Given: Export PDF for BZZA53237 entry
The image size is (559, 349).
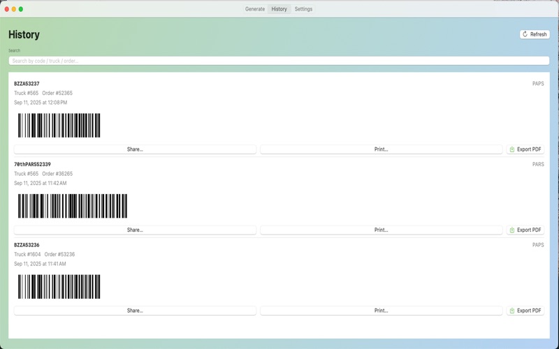Looking at the screenshot, I should (x=525, y=149).
